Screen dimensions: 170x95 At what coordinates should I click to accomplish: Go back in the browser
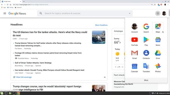[2, 4]
